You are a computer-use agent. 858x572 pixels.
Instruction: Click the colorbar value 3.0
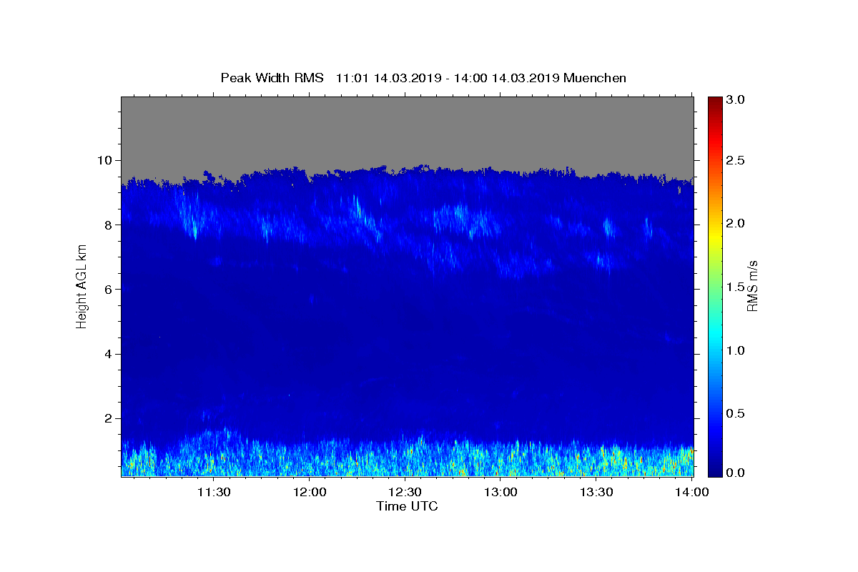(736, 100)
